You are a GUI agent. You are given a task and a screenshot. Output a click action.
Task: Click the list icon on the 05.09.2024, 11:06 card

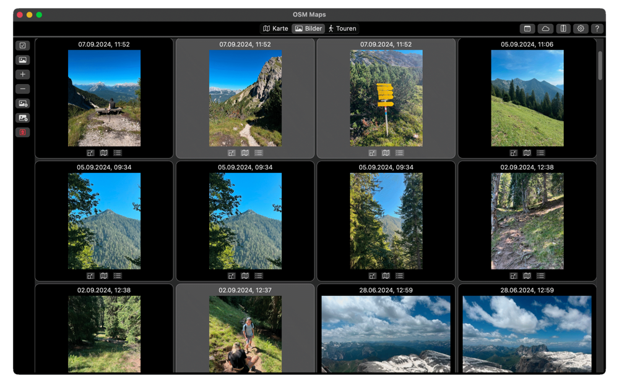[x=540, y=153]
